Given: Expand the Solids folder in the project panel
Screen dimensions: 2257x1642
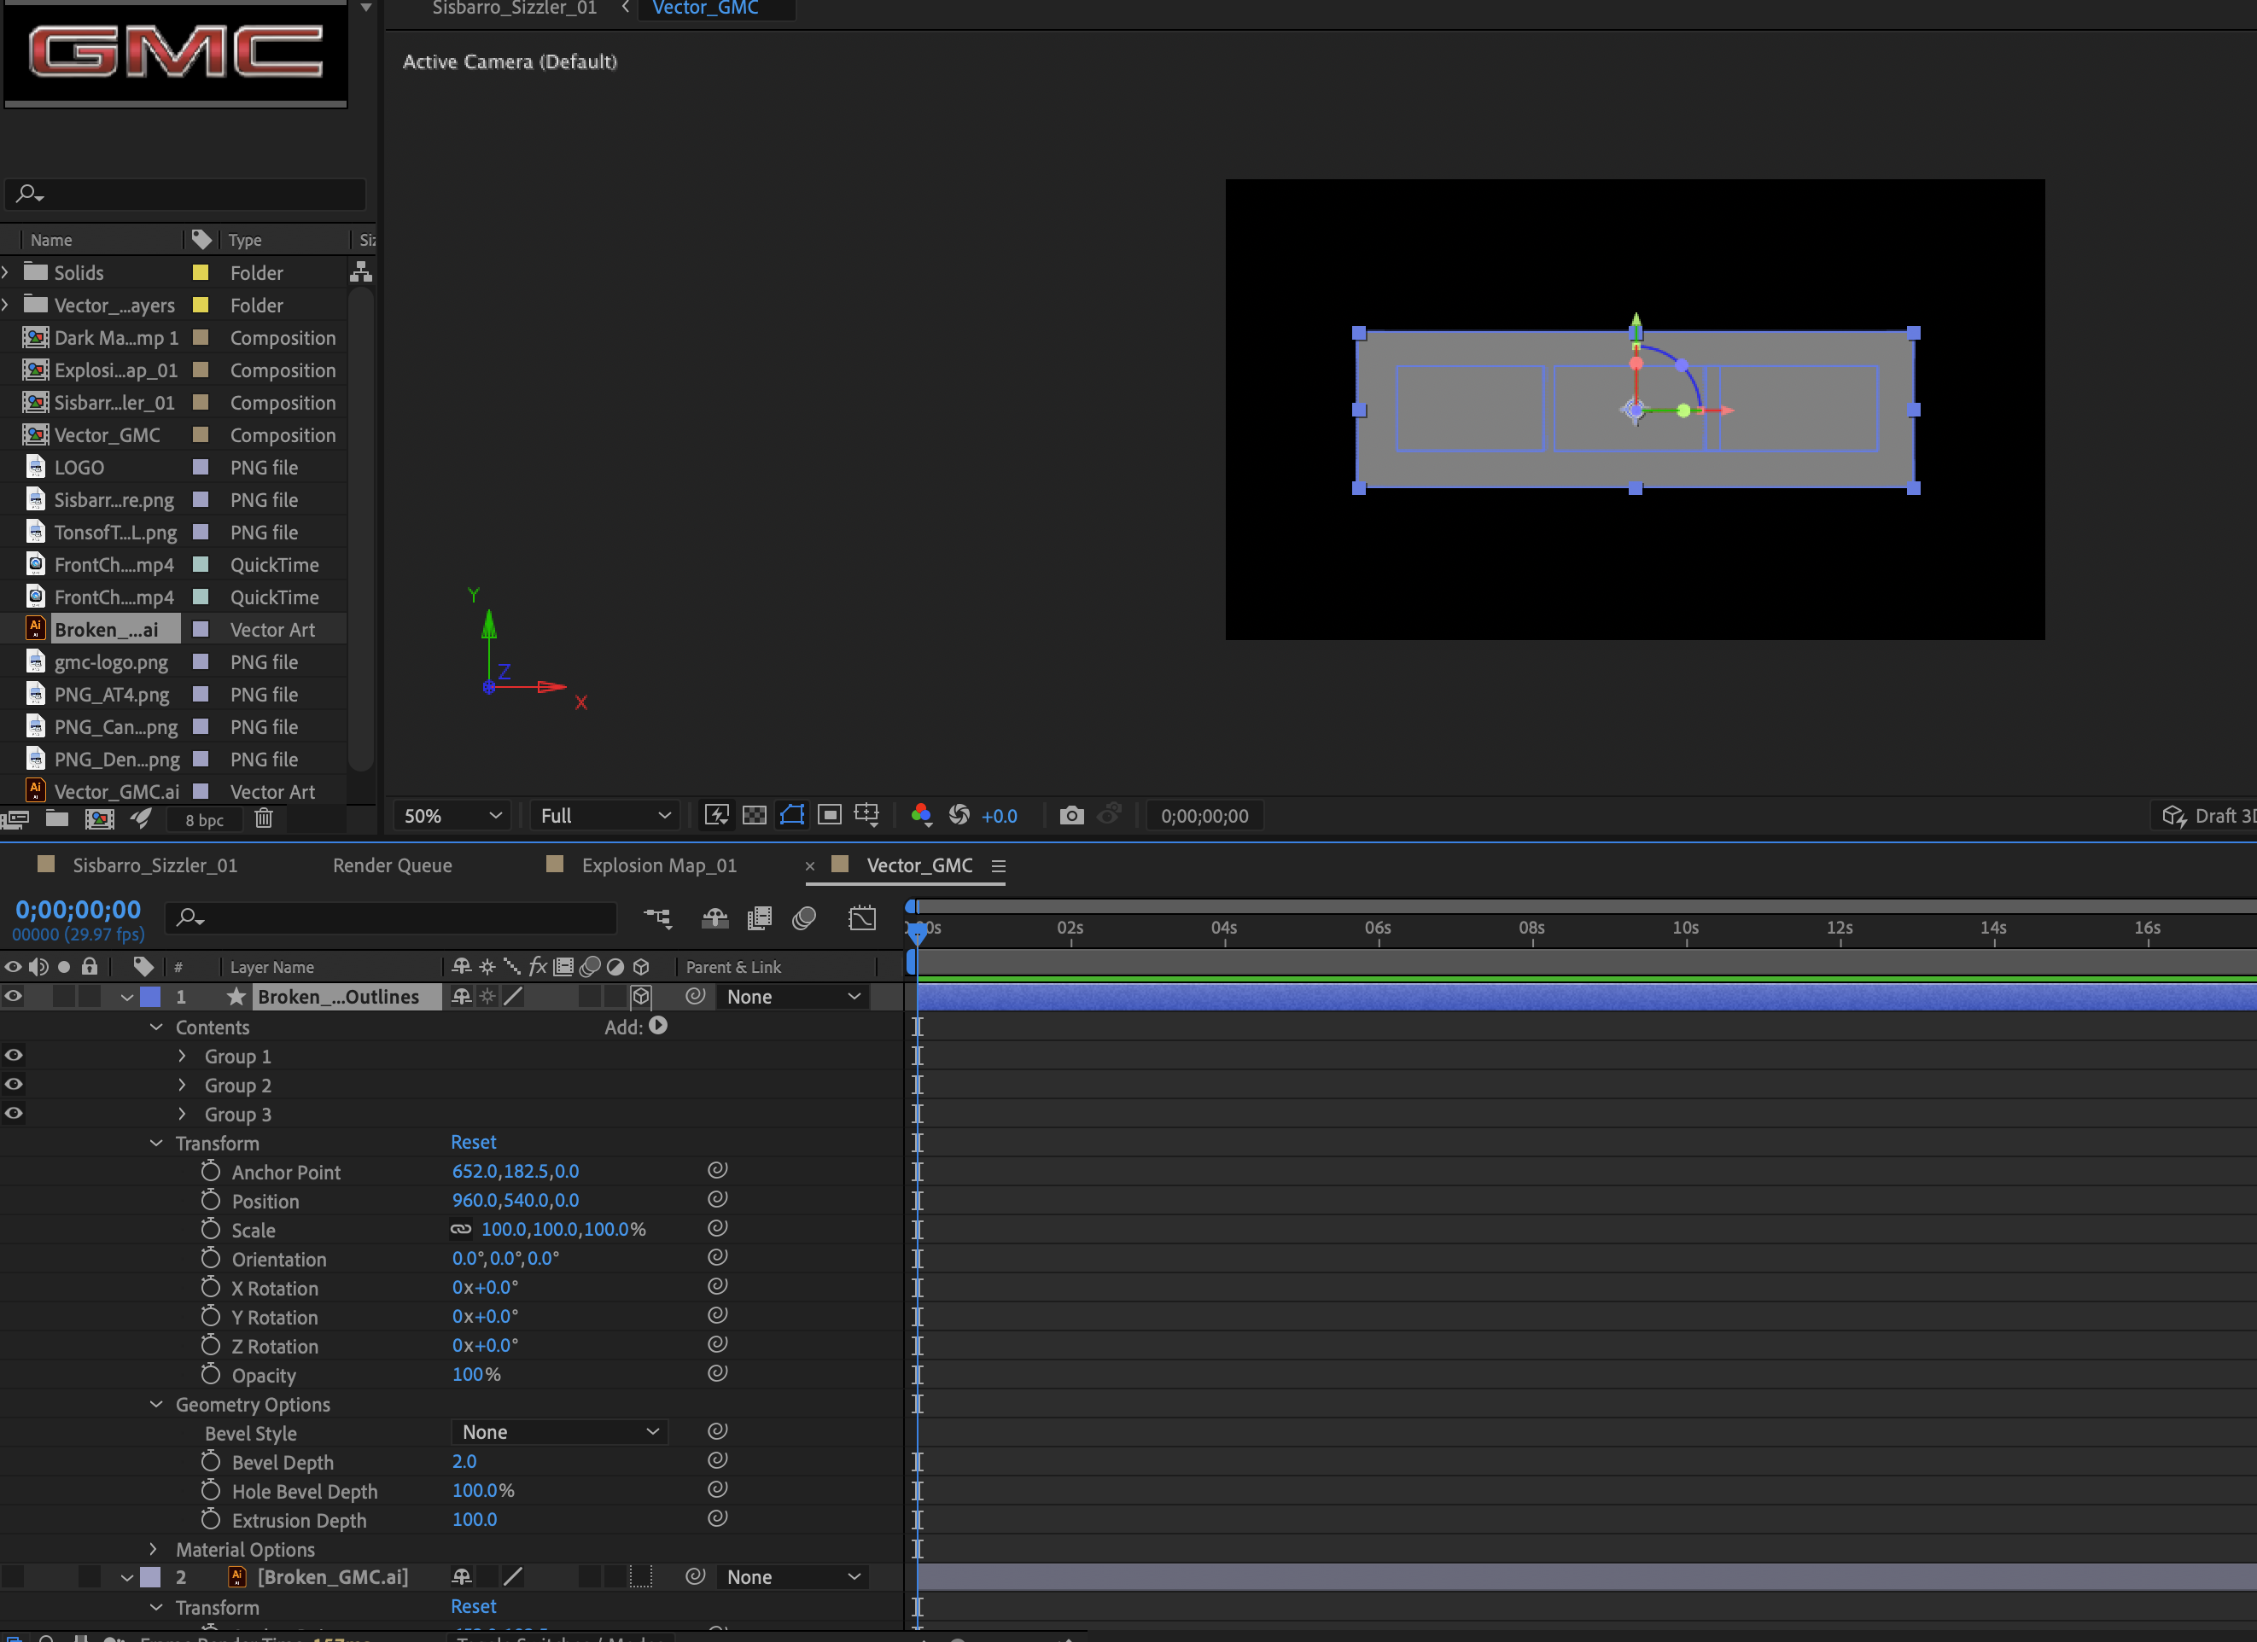Looking at the screenshot, I should pos(7,271).
